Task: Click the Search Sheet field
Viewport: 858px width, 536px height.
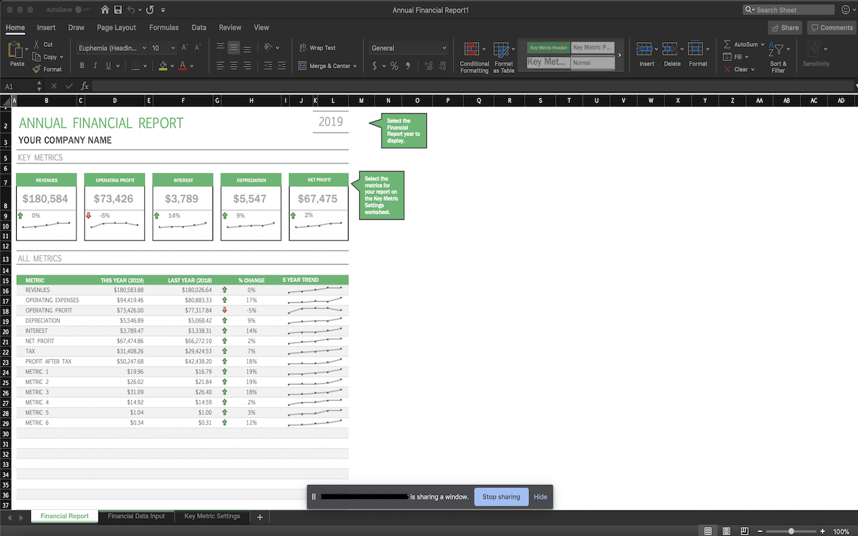Action: pos(789,10)
